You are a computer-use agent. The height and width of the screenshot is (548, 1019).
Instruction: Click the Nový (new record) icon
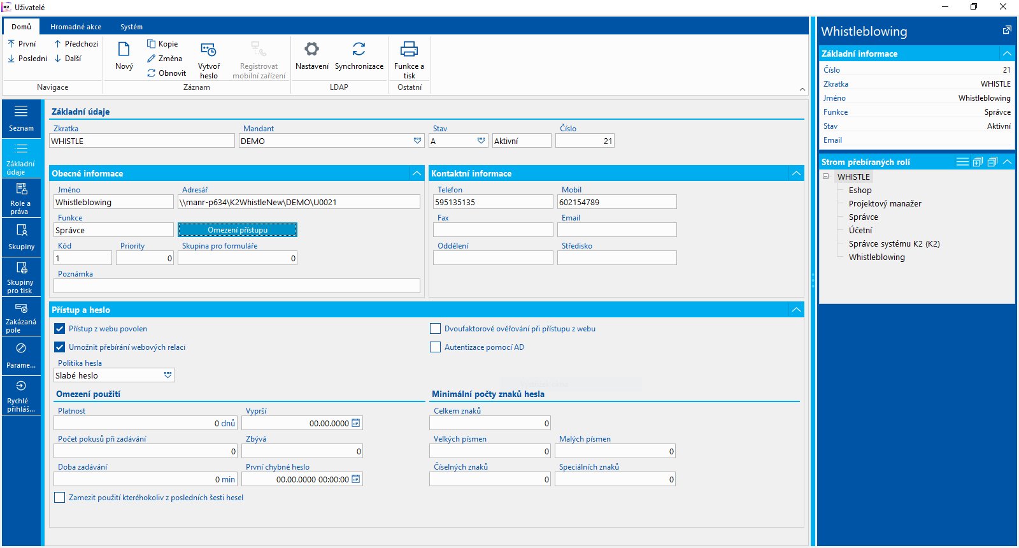[x=124, y=50]
